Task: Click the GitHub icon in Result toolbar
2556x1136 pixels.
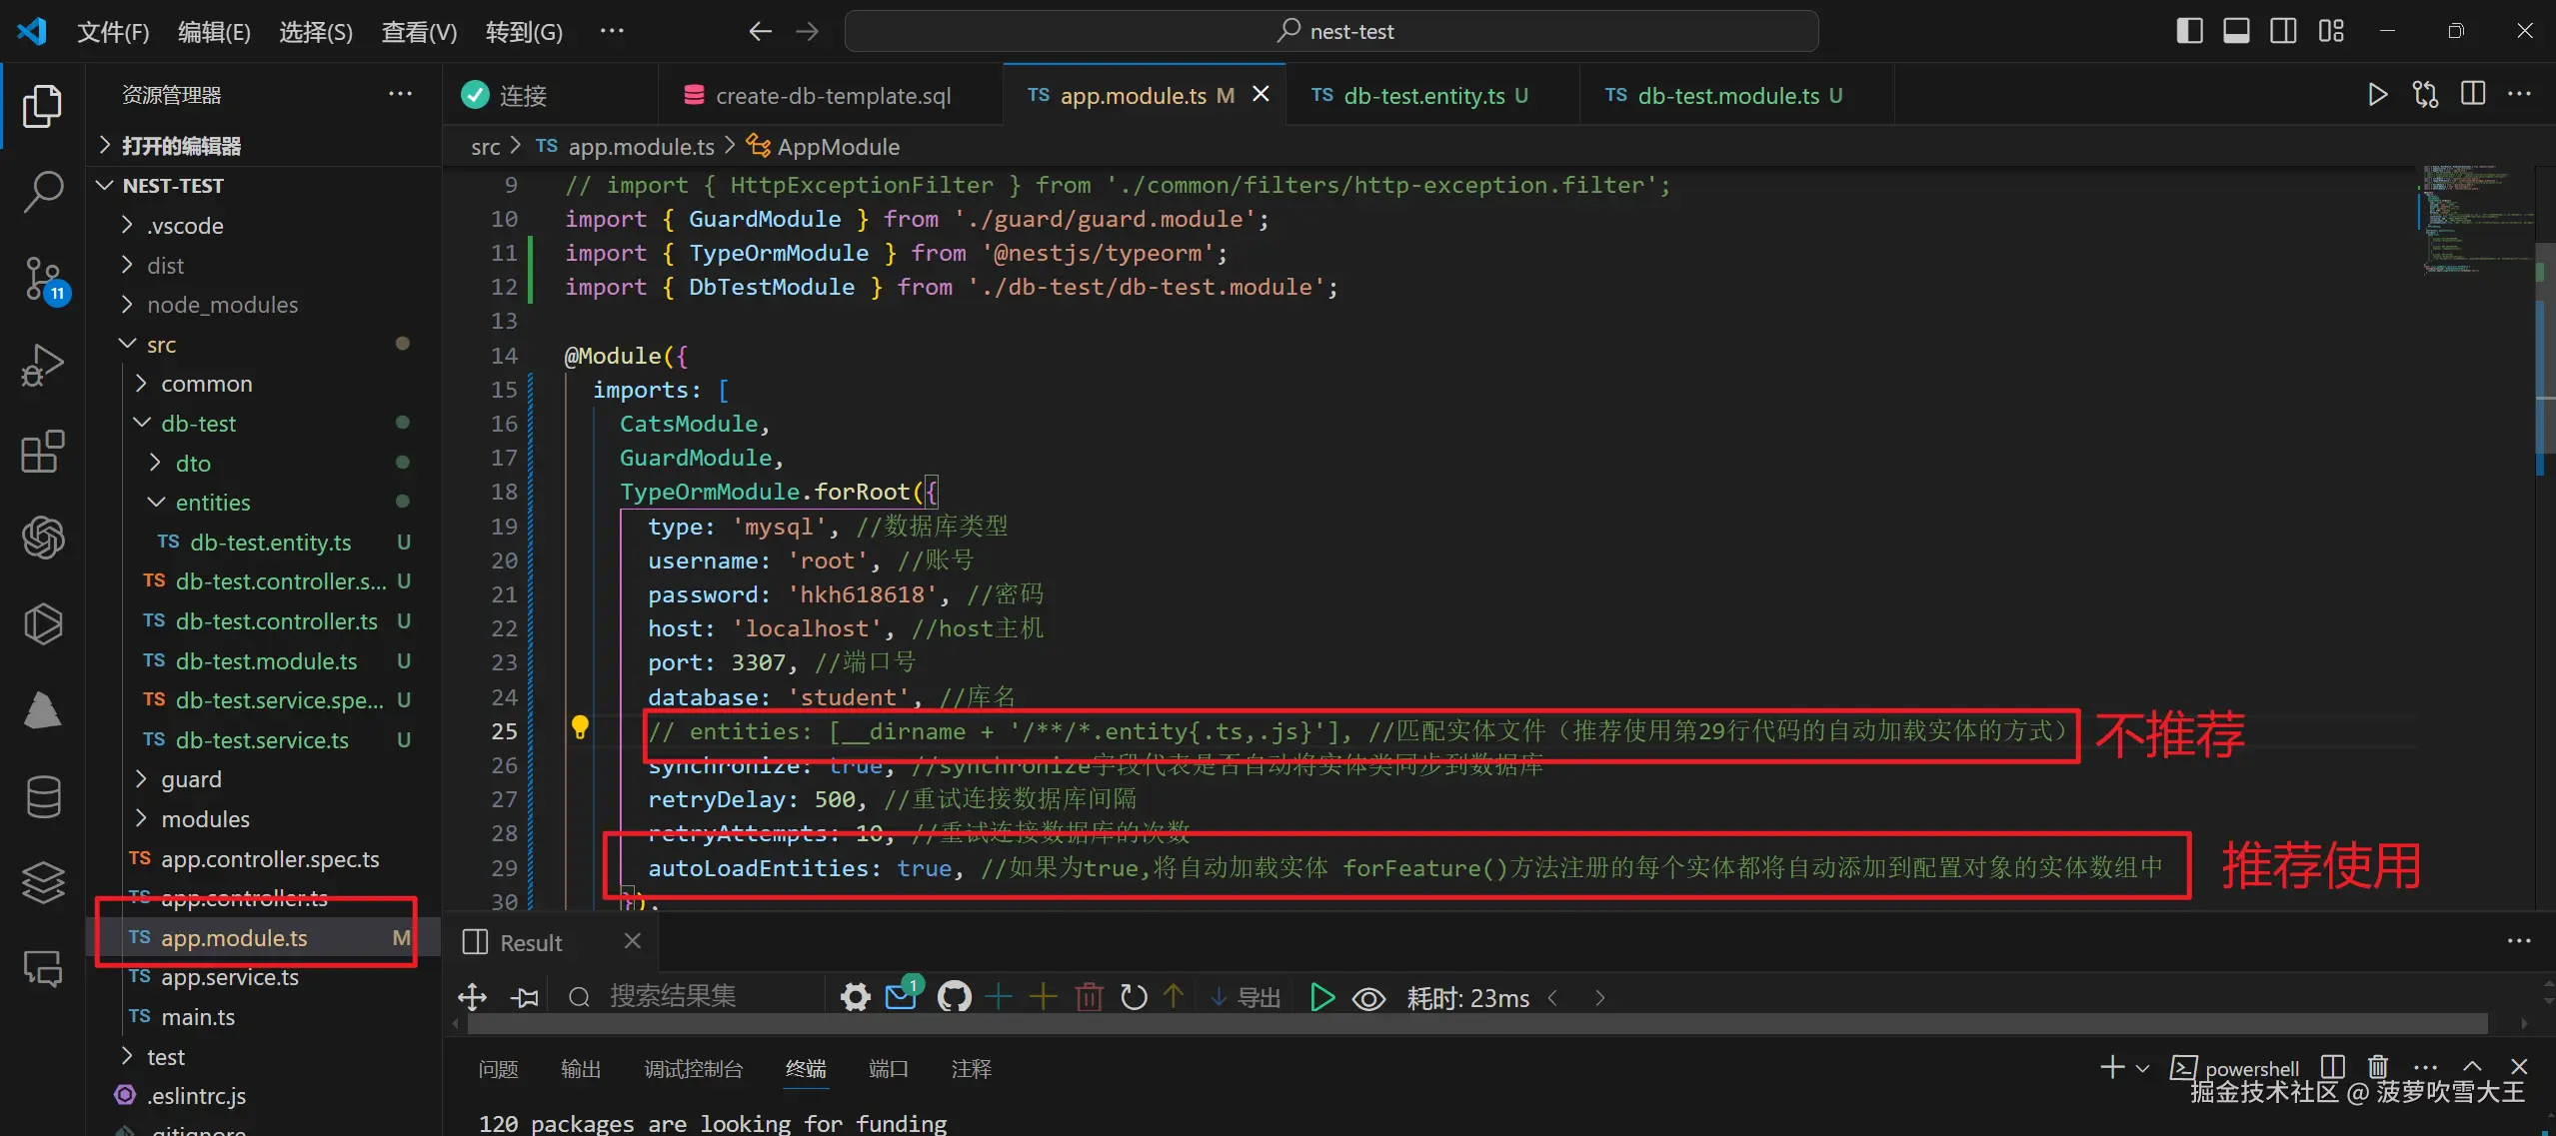Action: pyautogui.click(x=954, y=996)
